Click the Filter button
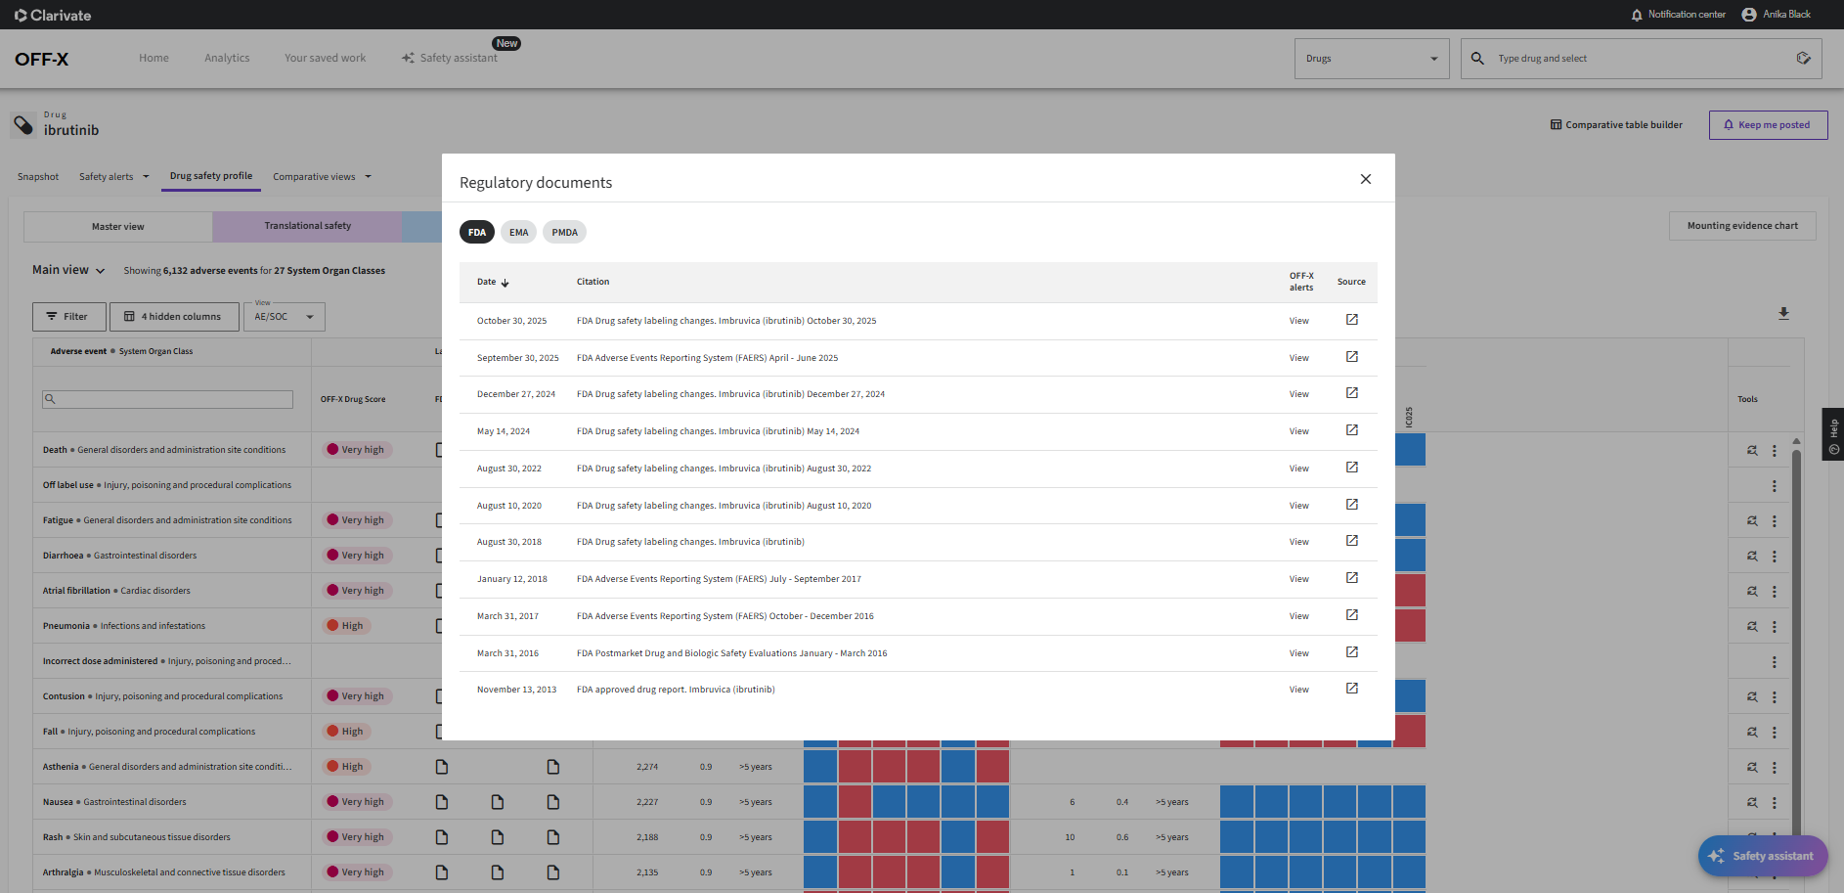Image resolution: width=1844 pixels, height=893 pixels. (68, 317)
